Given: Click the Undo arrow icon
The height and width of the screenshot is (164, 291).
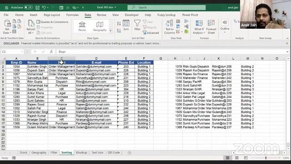Looking at the screenshot, I should pyautogui.click(x=44, y=8).
